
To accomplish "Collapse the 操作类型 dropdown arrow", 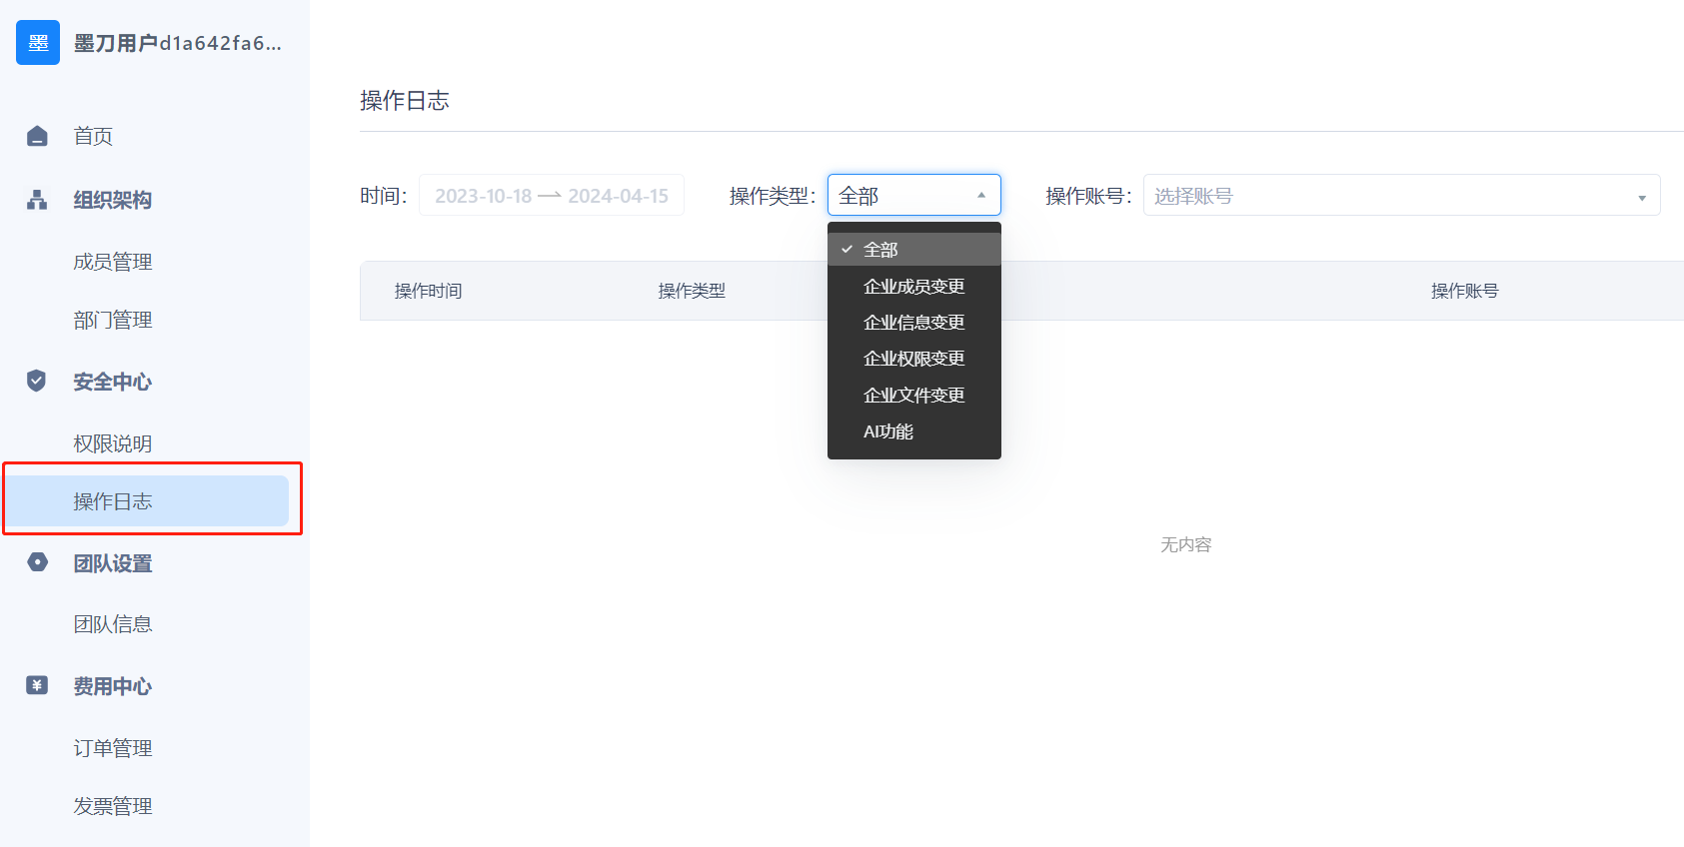I will click(981, 196).
